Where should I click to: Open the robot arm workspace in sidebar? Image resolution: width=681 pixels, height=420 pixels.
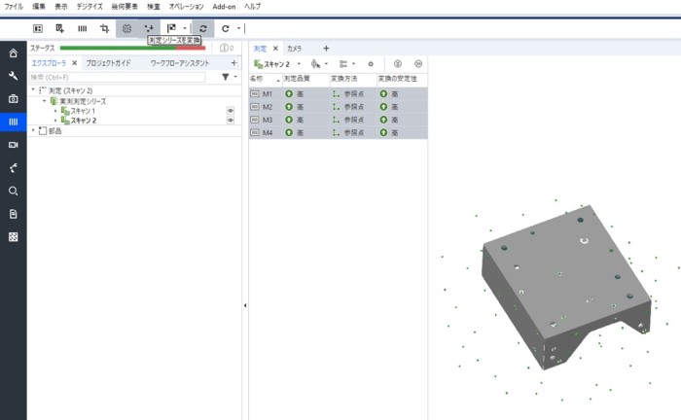click(x=14, y=168)
